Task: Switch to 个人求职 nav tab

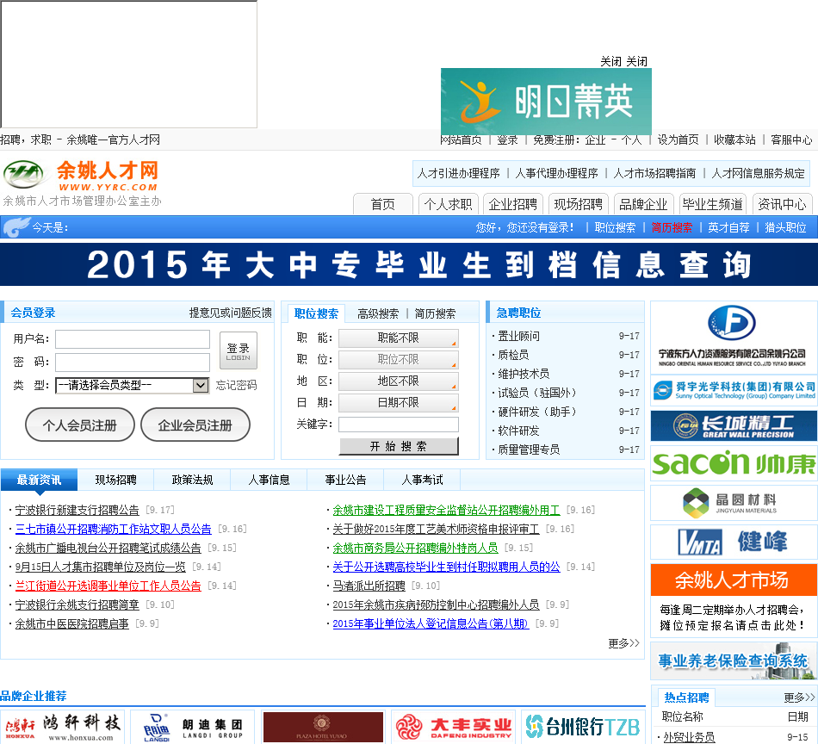Action: pos(448,204)
